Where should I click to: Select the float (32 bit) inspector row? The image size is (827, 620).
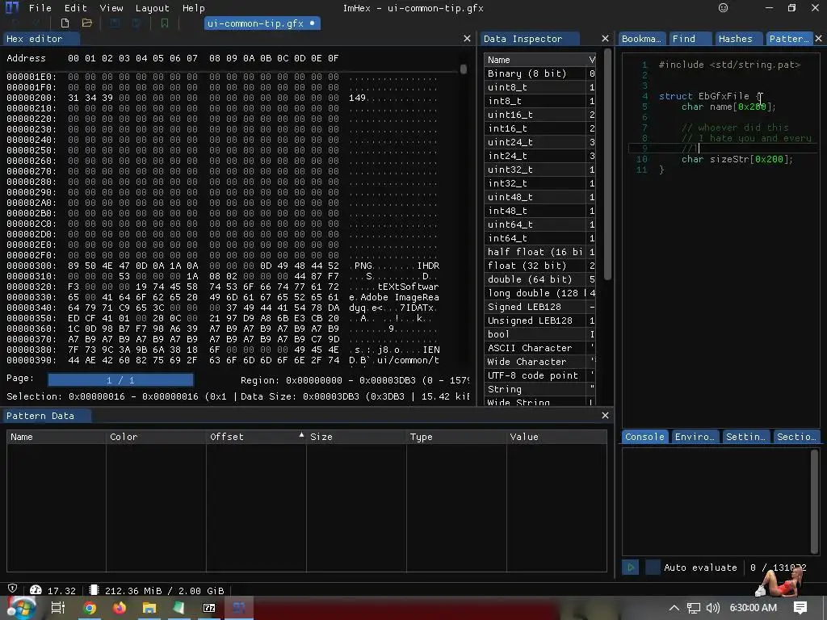tap(539, 265)
